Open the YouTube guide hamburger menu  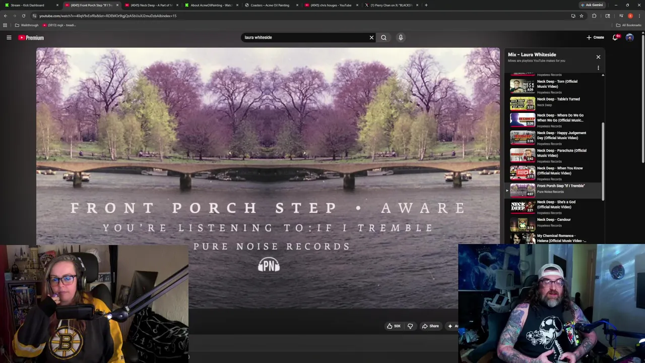coord(9,37)
